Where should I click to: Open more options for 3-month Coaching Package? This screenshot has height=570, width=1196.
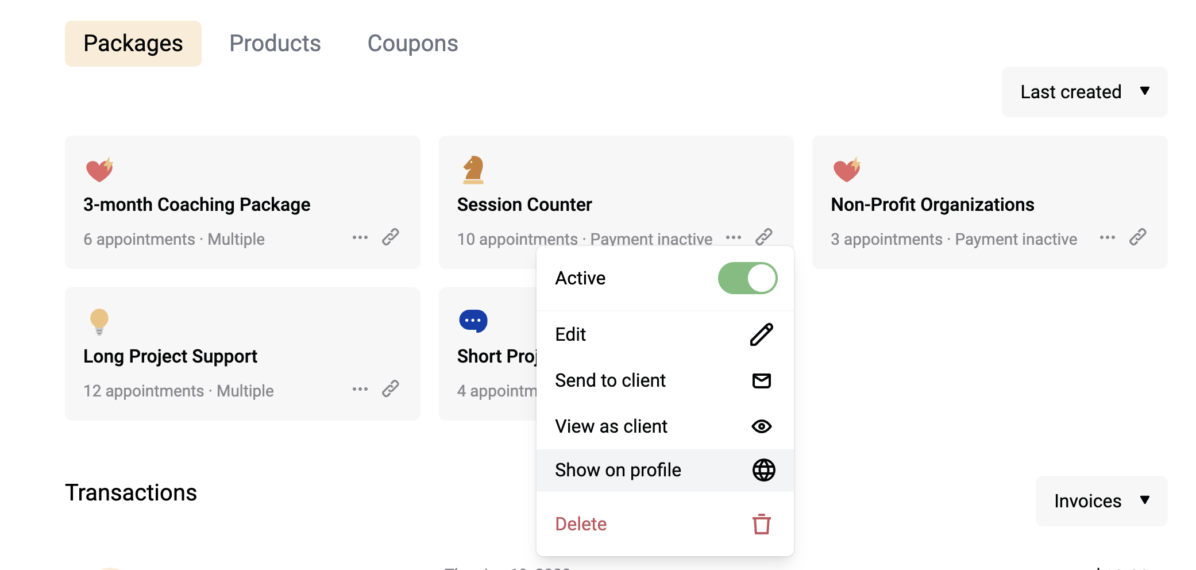360,237
